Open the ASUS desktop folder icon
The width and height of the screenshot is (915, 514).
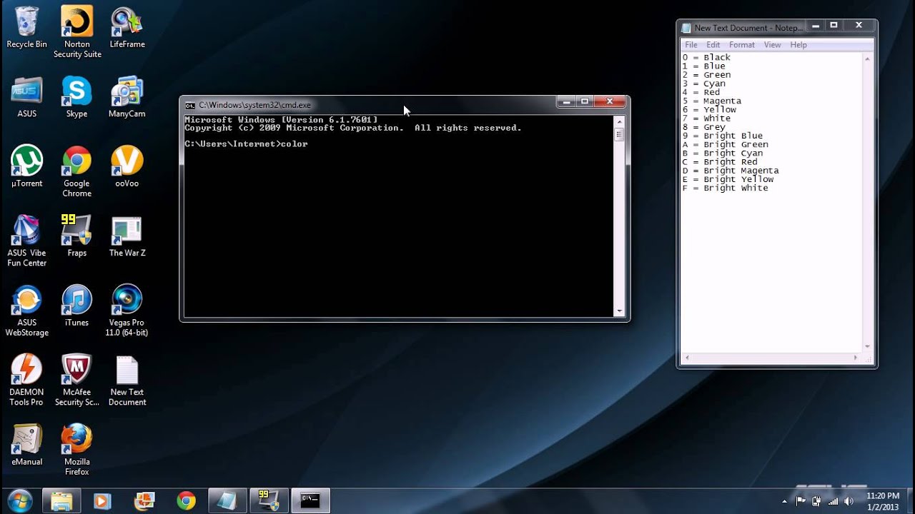(x=26, y=96)
